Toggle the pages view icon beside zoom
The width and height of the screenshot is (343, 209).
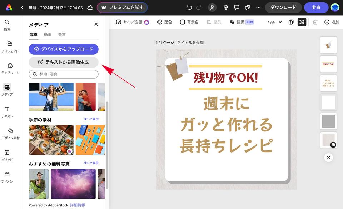point(291,22)
